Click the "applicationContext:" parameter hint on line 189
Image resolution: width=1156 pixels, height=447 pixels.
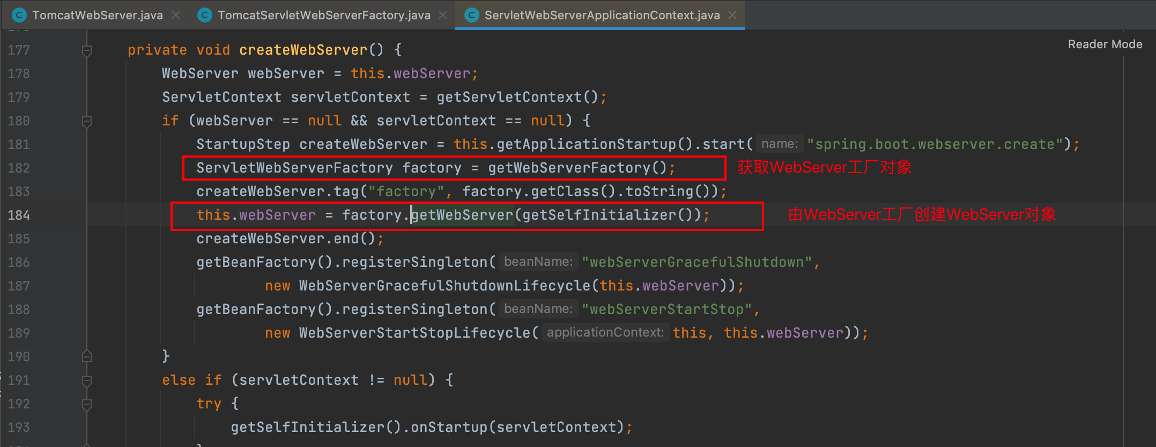(605, 333)
